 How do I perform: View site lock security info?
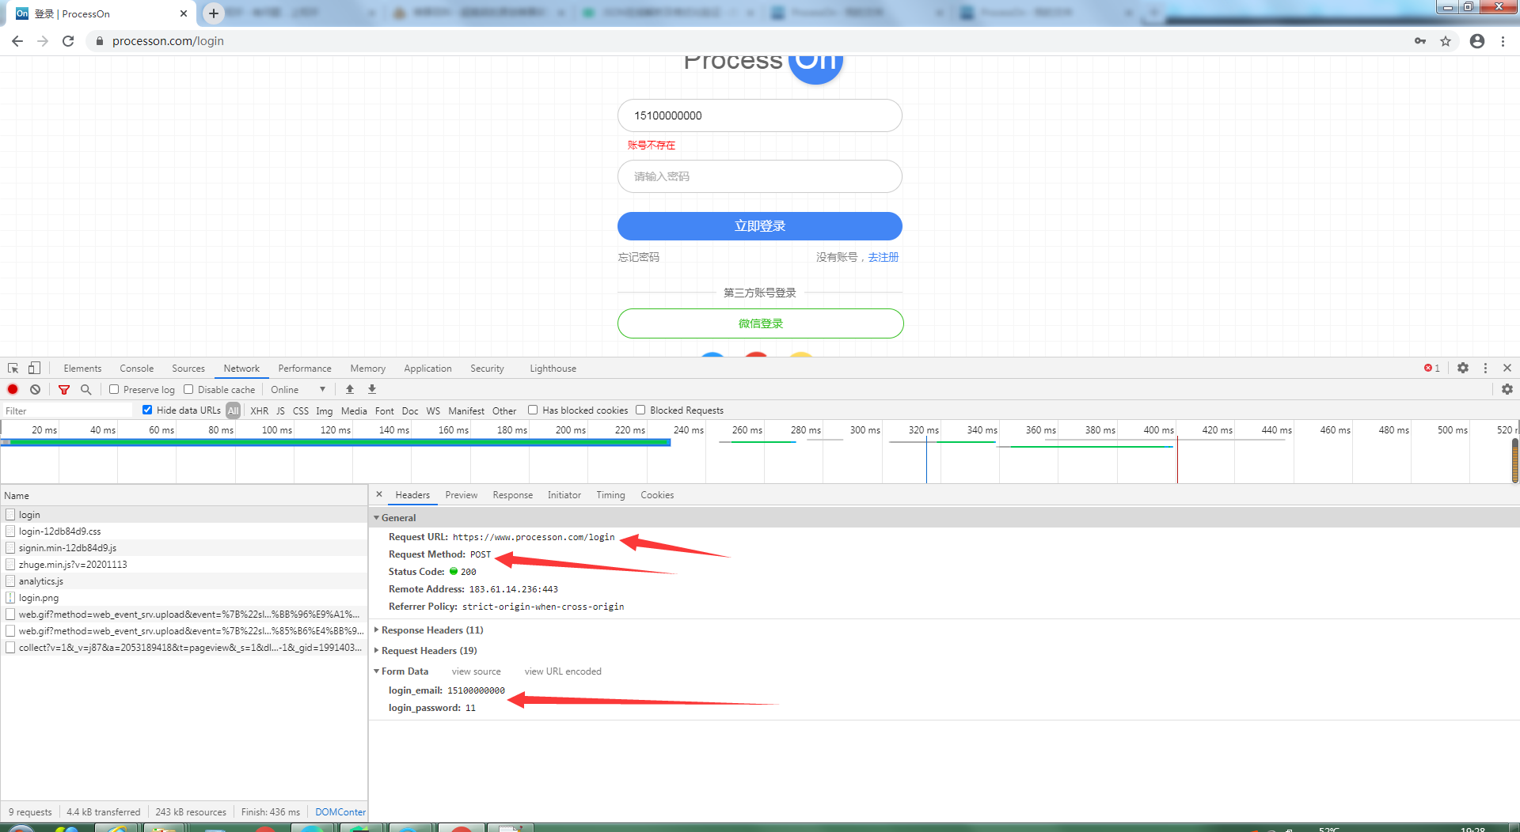coord(100,41)
